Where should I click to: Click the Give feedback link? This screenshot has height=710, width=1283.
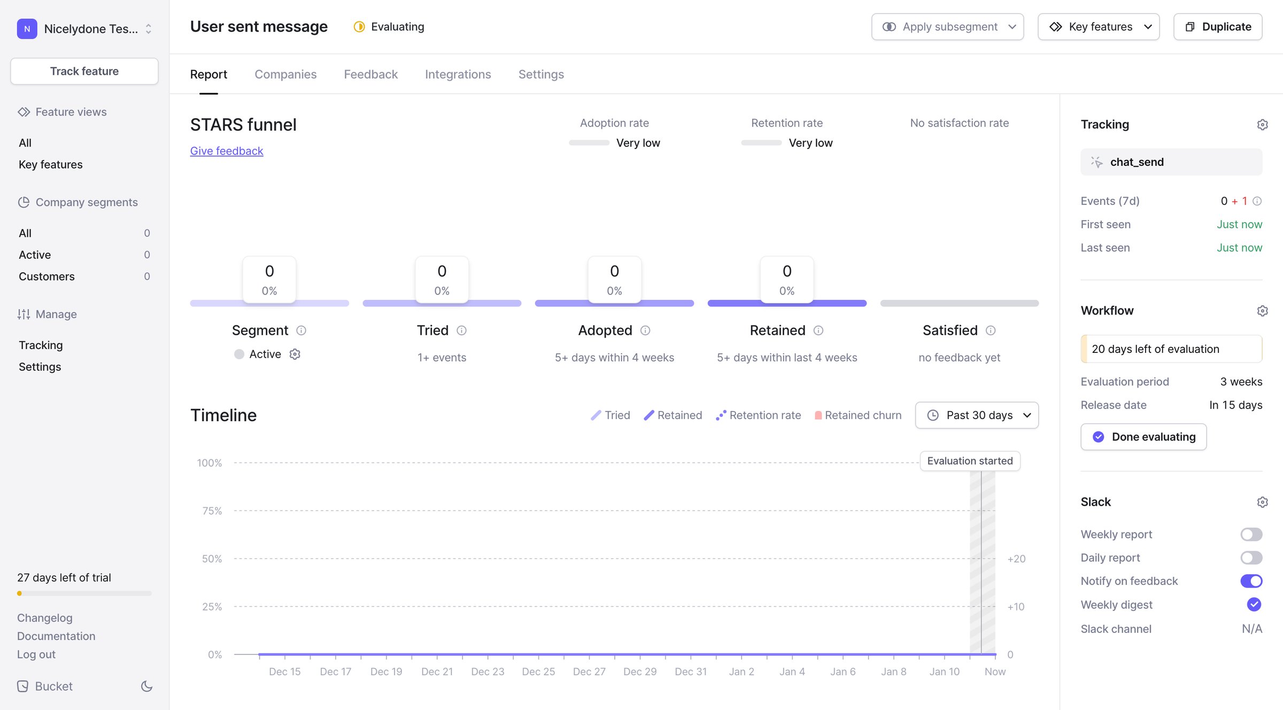coord(227,151)
